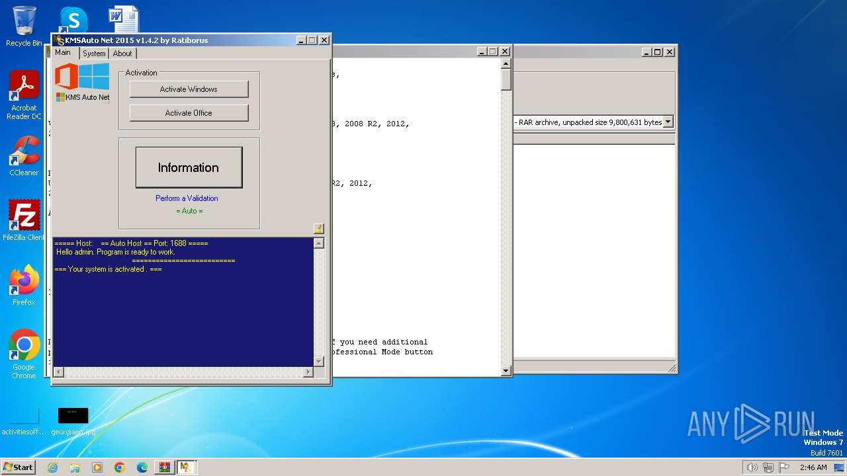This screenshot has height=476, width=847.
Task: Open the Skype desktop icon
Action: click(x=73, y=19)
